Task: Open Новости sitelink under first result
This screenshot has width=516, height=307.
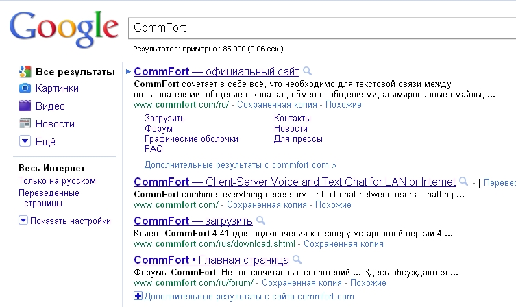Action: pos(291,129)
